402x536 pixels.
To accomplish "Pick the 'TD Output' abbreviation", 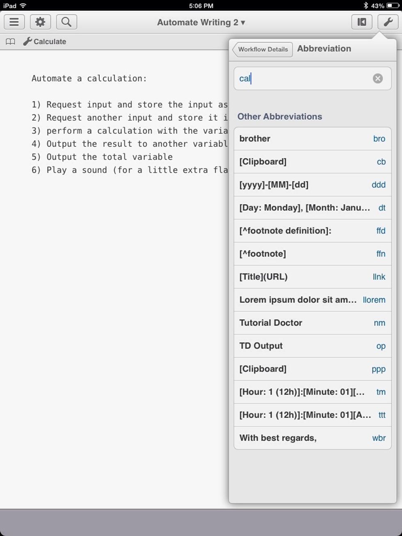I will click(x=313, y=346).
